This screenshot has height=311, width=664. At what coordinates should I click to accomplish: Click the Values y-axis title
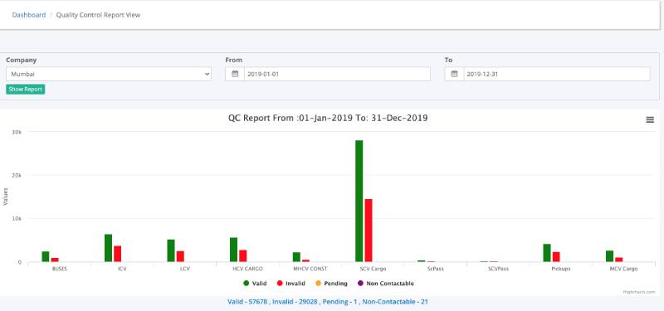click(6, 197)
